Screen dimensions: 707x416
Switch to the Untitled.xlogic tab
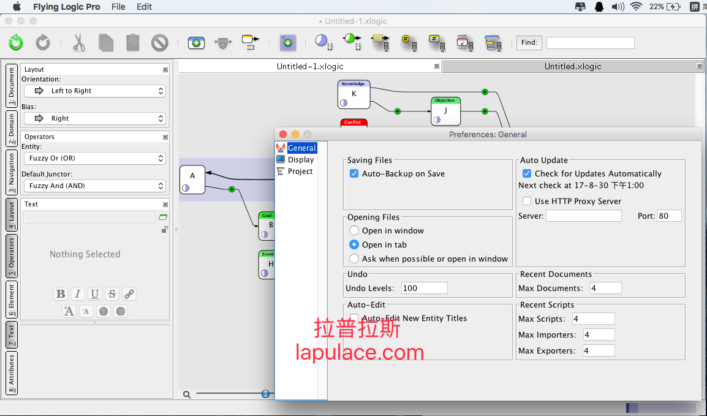pos(573,66)
